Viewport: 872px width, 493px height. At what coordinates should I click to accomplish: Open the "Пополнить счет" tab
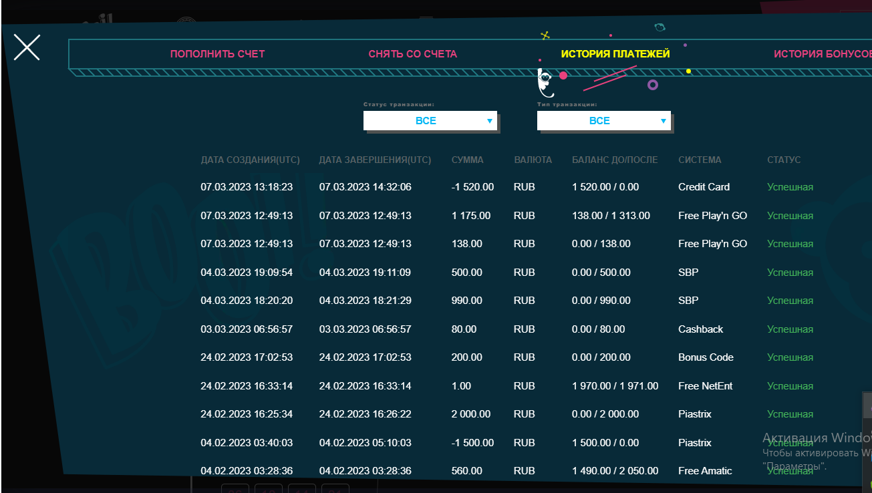(217, 54)
